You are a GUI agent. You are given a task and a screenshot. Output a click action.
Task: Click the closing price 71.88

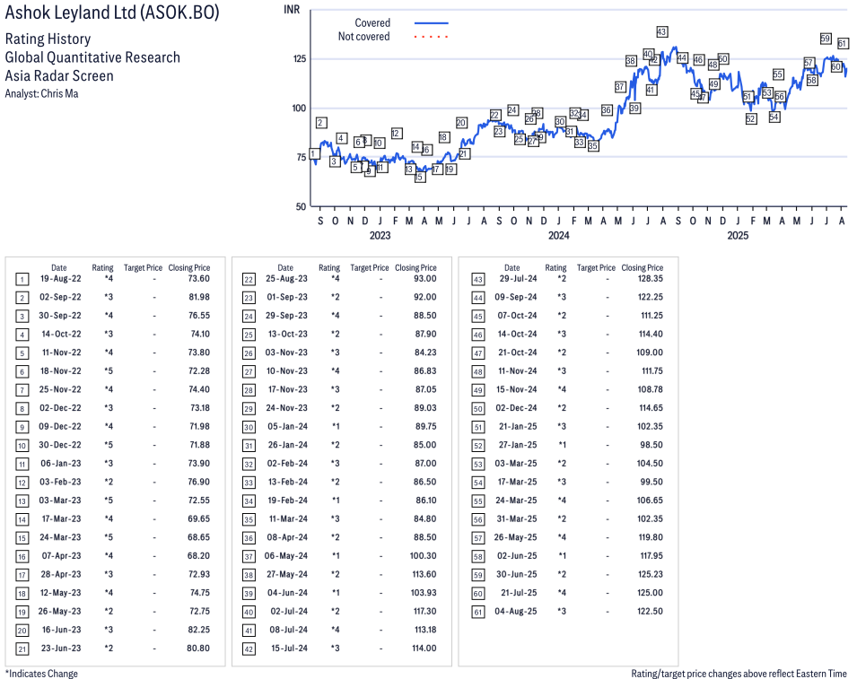199,445
